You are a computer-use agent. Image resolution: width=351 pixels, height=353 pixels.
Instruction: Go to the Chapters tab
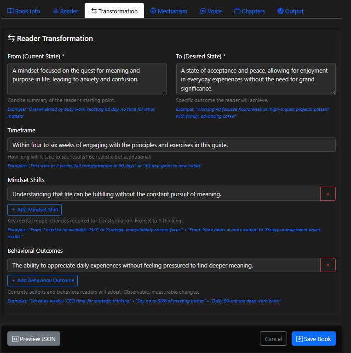[x=249, y=11]
